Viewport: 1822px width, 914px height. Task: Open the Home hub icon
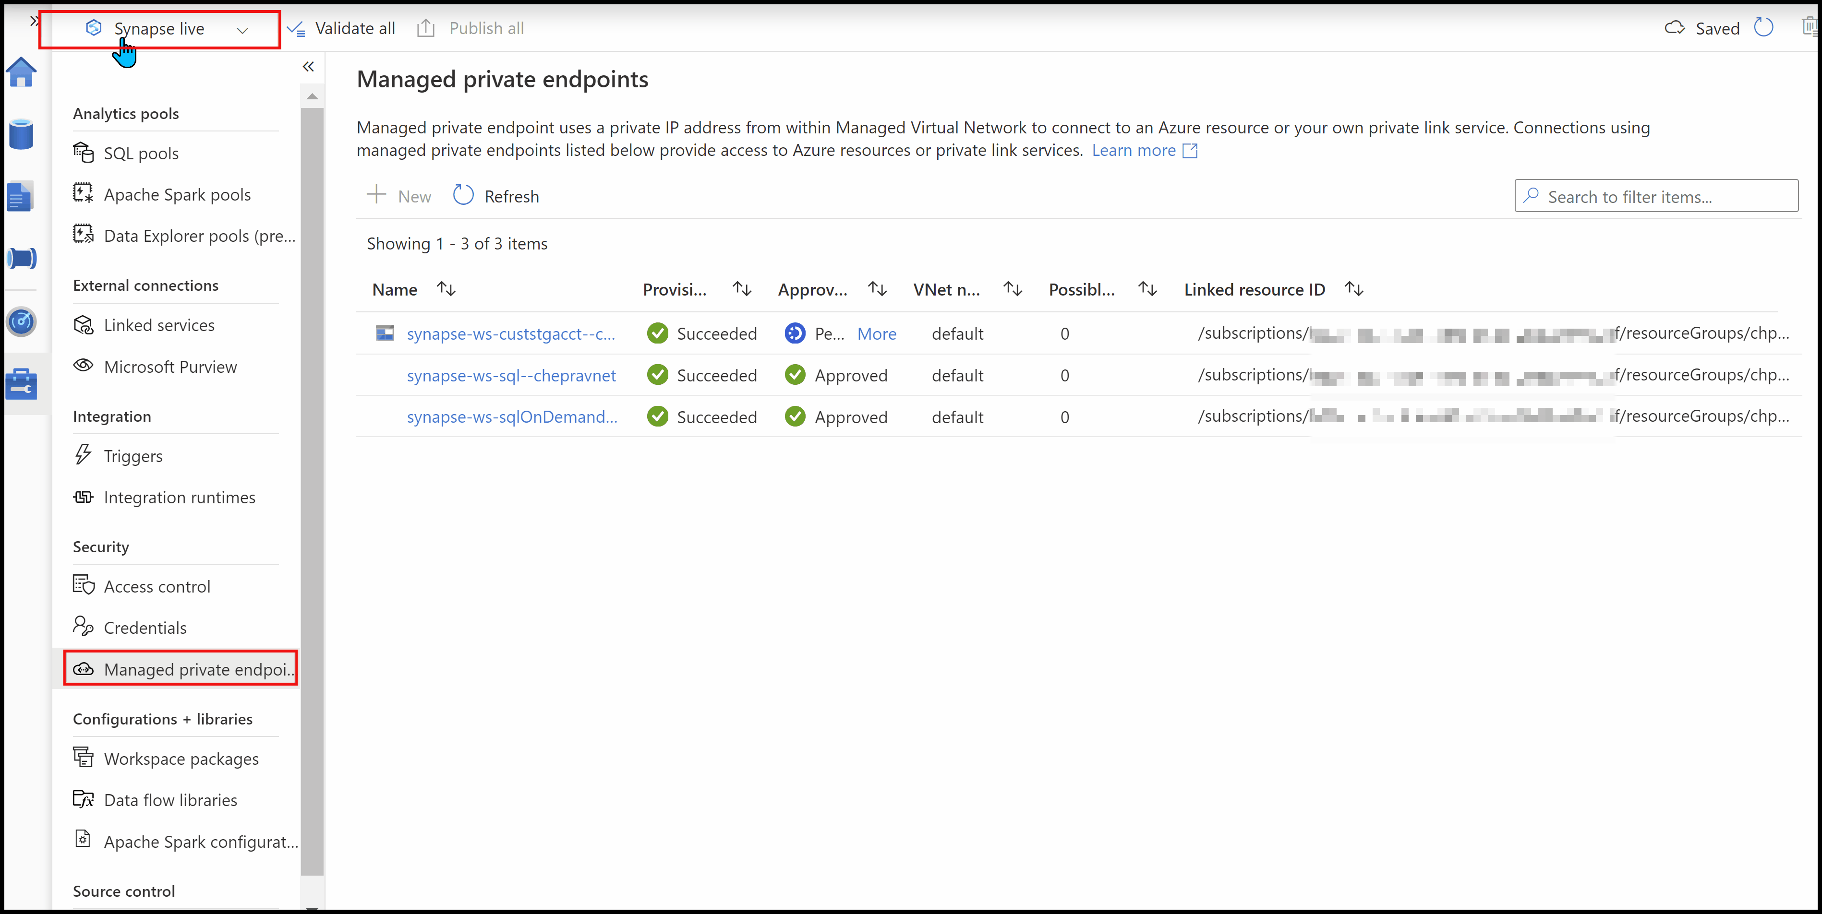22,72
